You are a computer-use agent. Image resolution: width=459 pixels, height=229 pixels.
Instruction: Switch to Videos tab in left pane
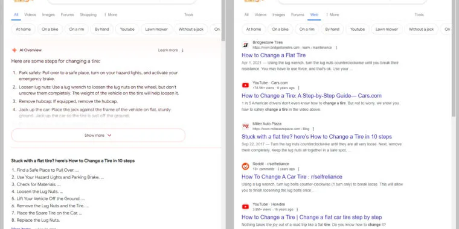(x=30, y=14)
